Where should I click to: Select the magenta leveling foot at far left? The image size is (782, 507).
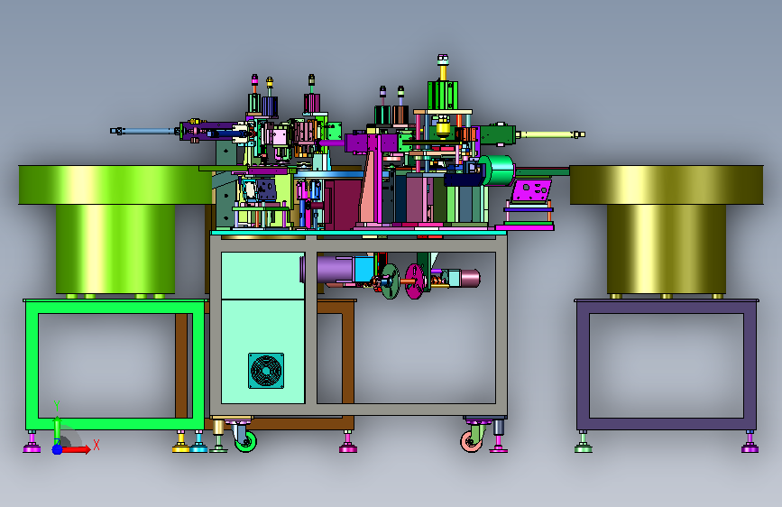coord(32,442)
